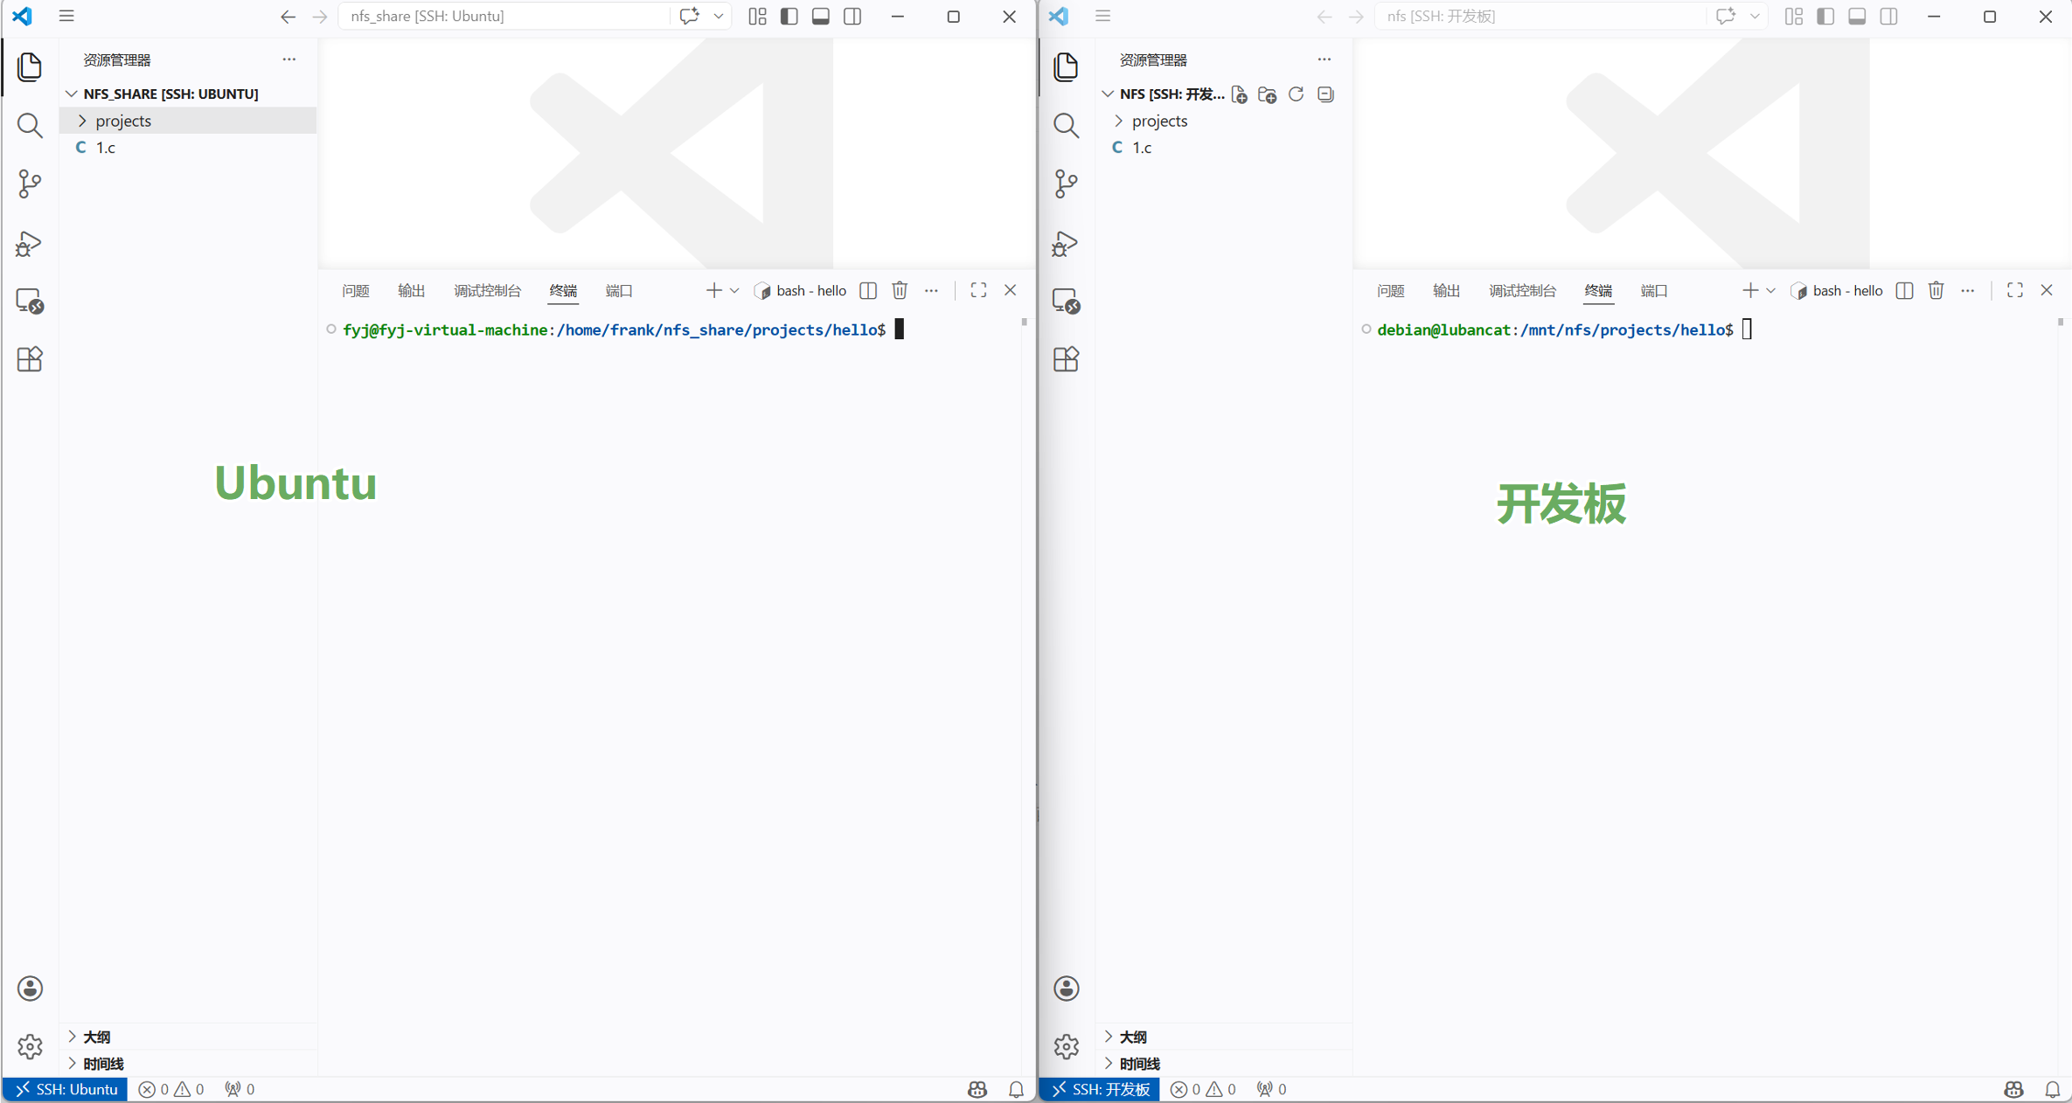The height and width of the screenshot is (1103, 2072).
Task: Click SSH: Ubuntu remote status button
Action: coord(66,1089)
